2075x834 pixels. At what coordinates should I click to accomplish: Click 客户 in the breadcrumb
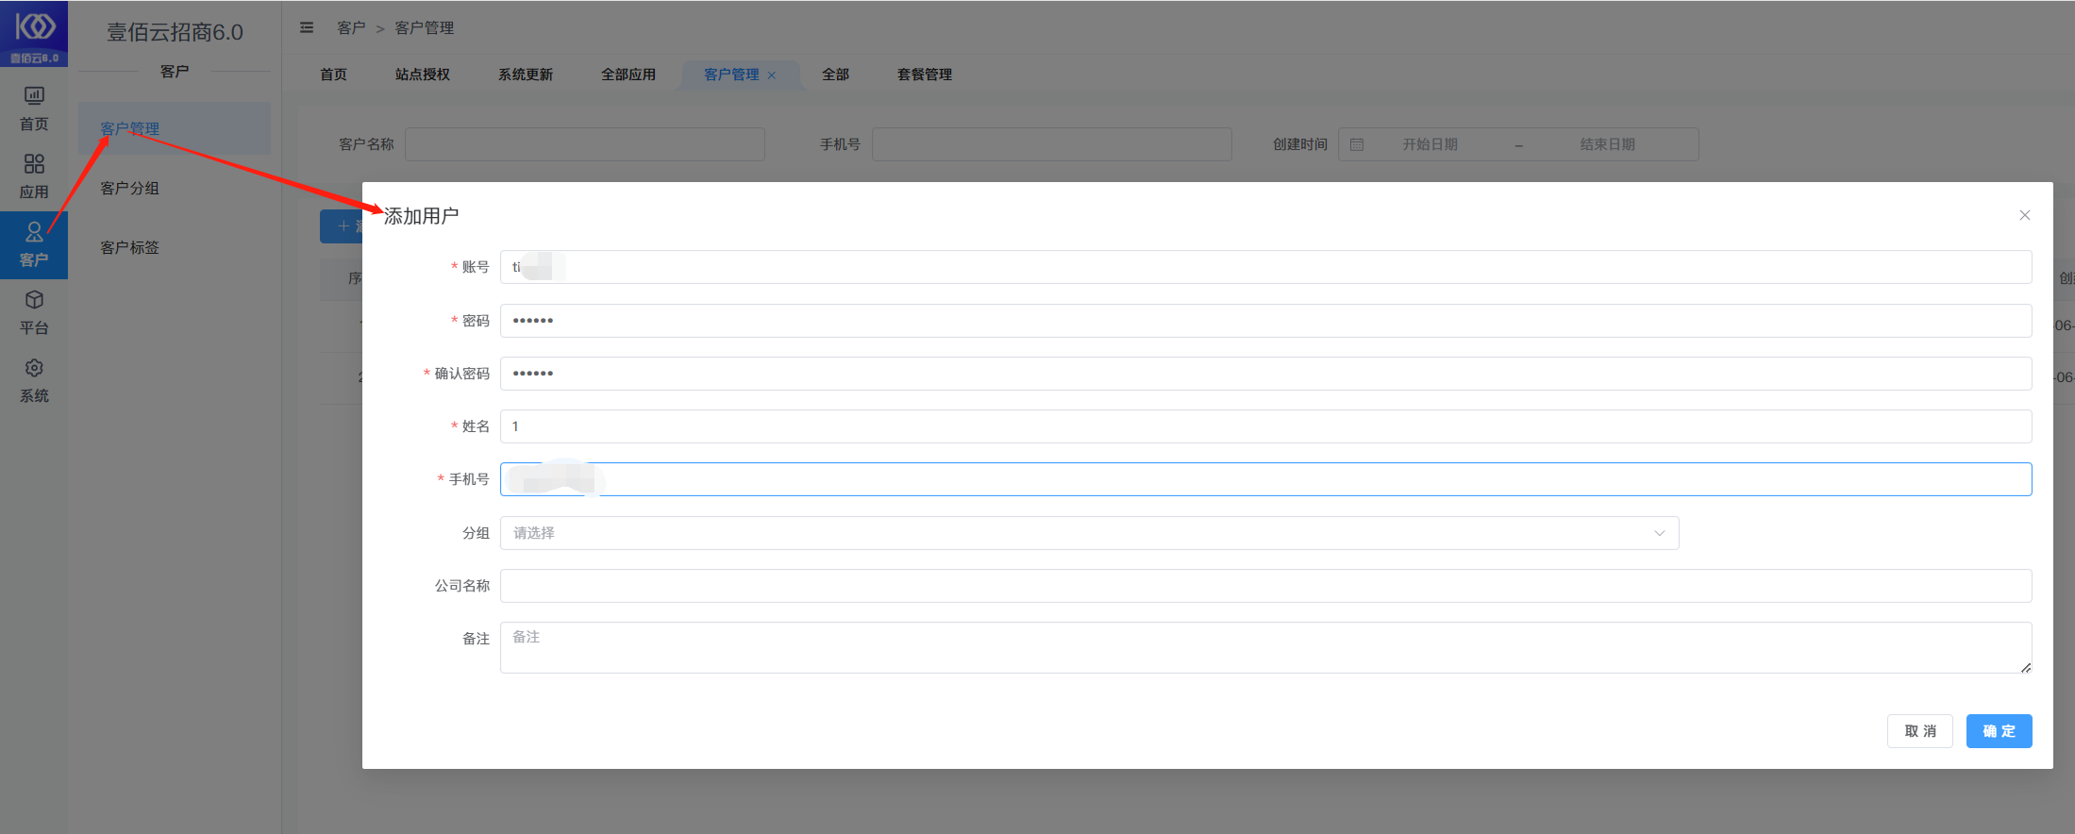pos(351,28)
